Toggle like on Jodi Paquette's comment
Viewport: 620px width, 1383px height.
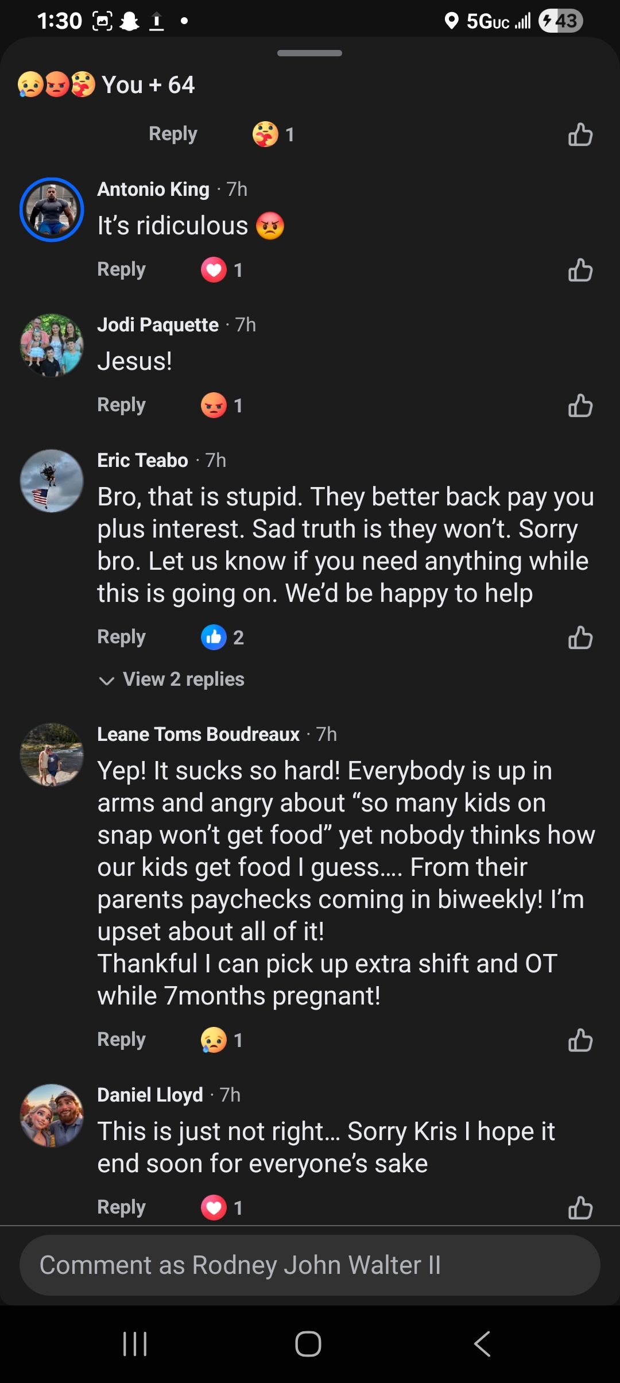[580, 405]
